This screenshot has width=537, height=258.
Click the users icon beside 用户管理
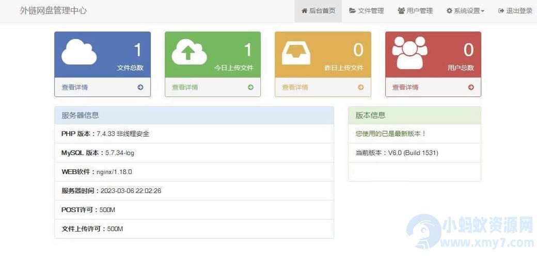(401, 11)
